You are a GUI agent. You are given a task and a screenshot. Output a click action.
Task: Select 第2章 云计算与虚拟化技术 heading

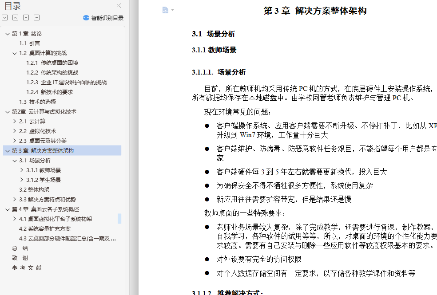coord(44,112)
